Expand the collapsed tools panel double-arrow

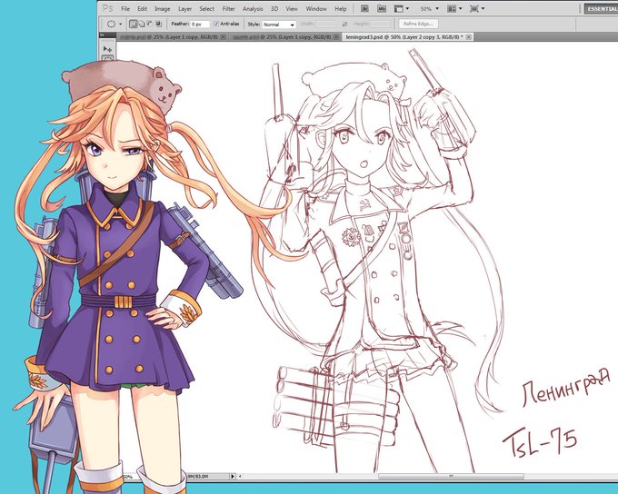coord(103,35)
